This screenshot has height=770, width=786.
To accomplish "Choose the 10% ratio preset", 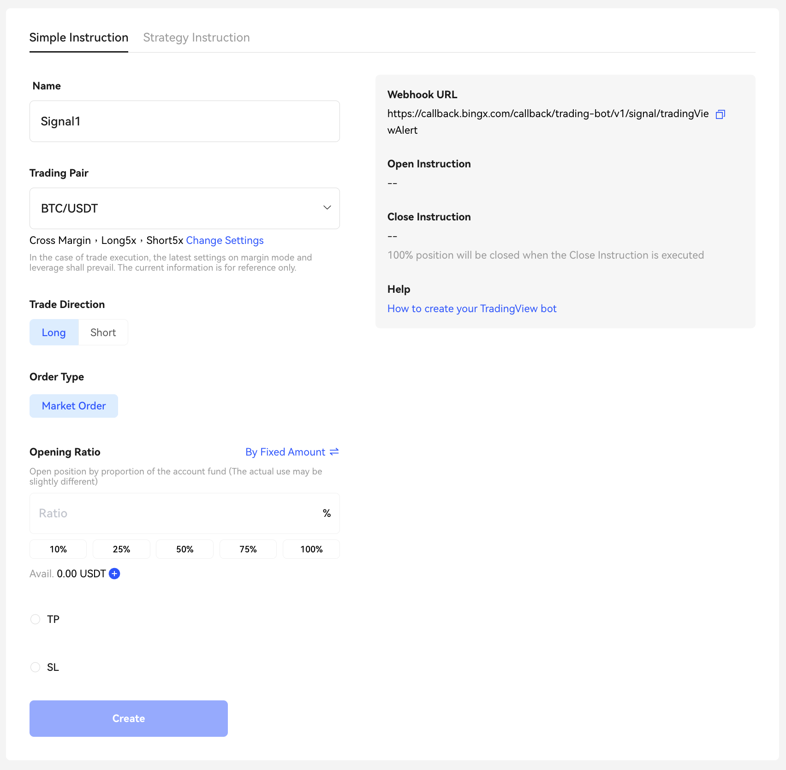I will pyautogui.click(x=58, y=549).
